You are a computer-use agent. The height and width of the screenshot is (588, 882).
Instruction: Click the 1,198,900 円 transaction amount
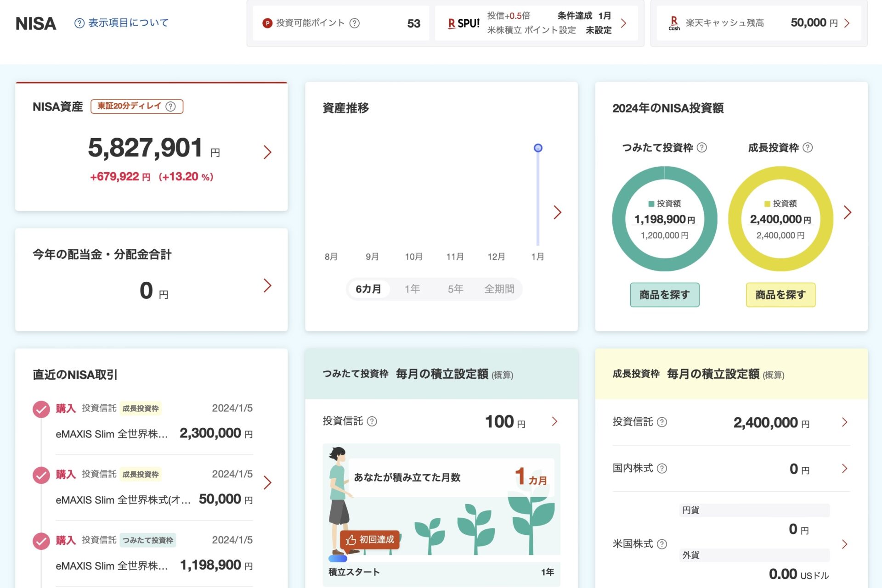[x=216, y=565]
